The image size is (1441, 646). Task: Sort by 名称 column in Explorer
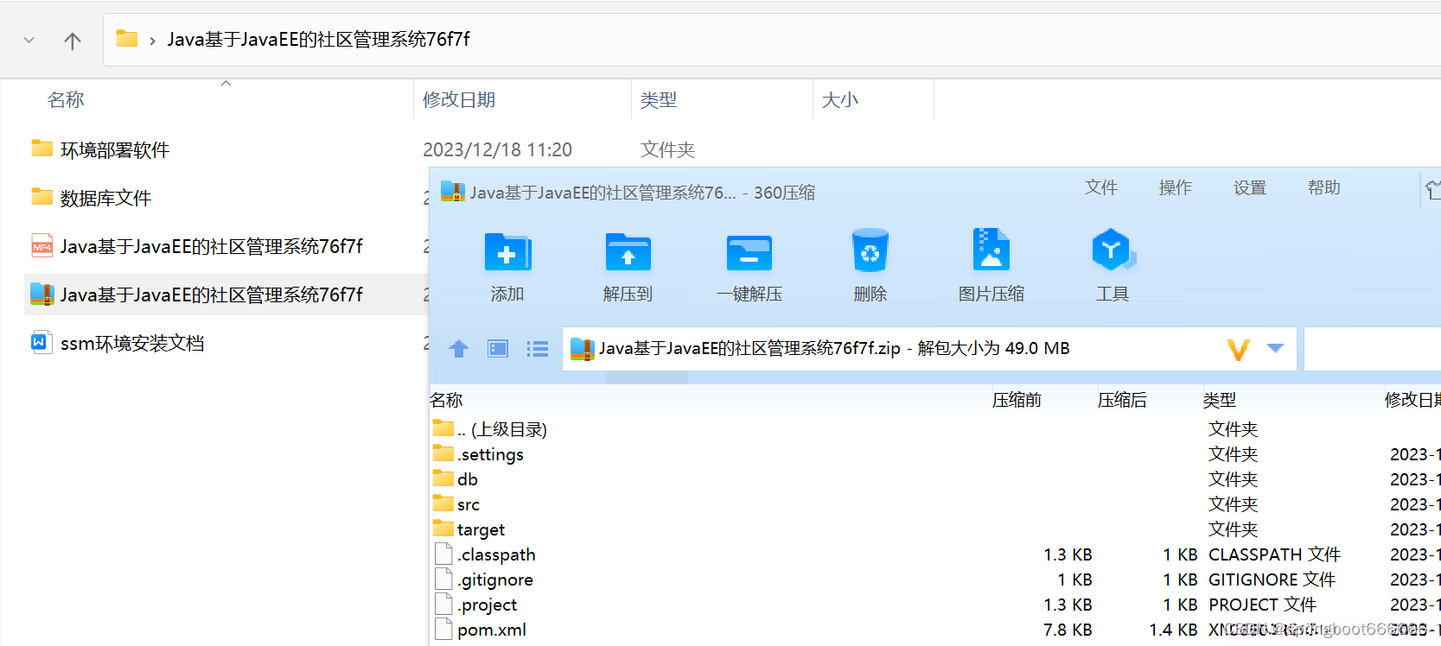click(x=66, y=100)
